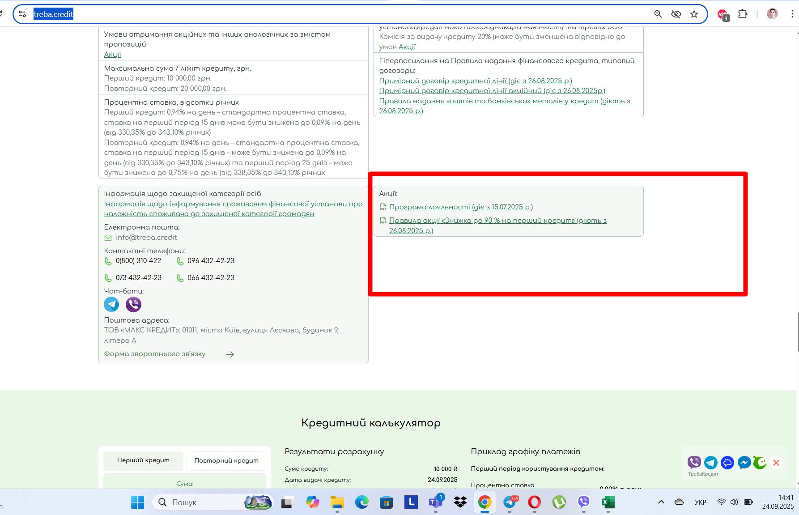
Task: Click the volume speaker icon in system tray
Action: pos(734,502)
